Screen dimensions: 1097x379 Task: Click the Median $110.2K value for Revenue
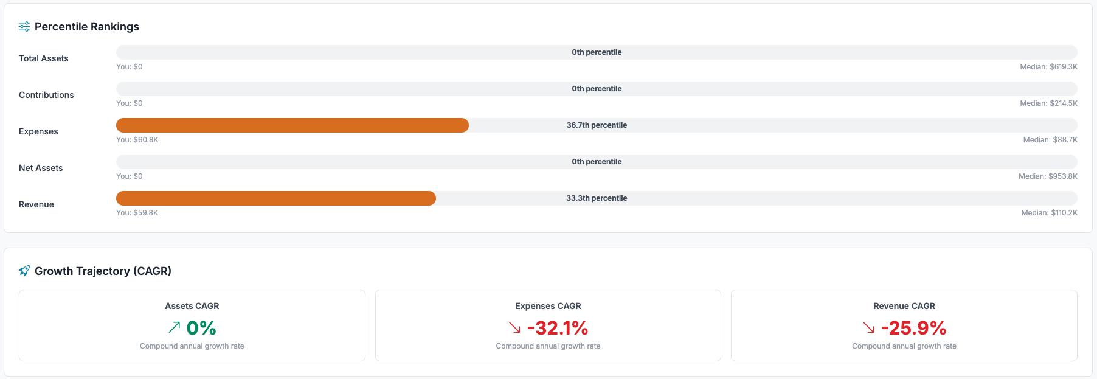[1049, 213]
